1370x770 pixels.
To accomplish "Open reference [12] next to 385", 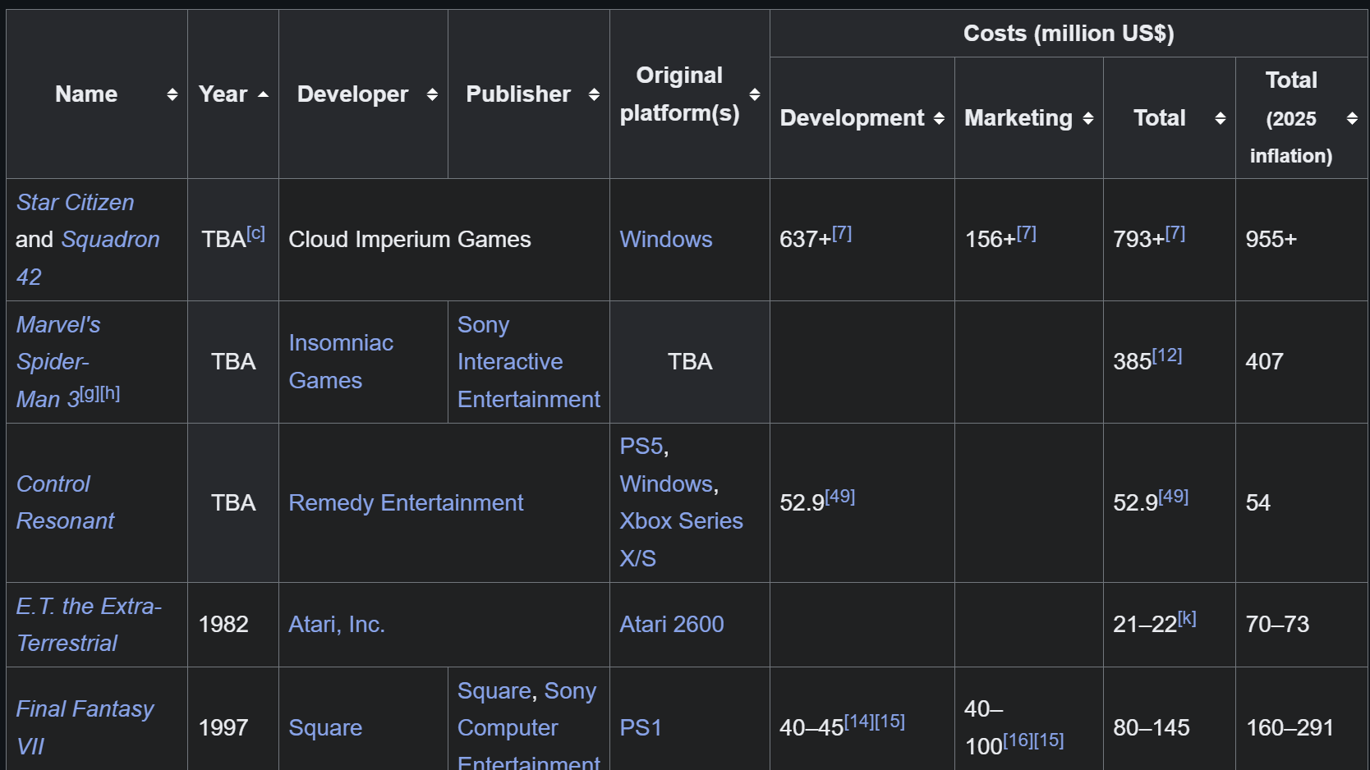I will pos(1167,355).
